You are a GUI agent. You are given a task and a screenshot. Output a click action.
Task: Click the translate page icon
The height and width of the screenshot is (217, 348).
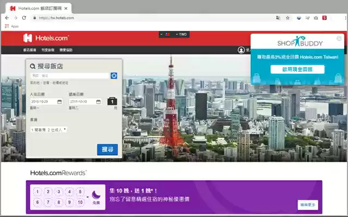coord(278,18)
